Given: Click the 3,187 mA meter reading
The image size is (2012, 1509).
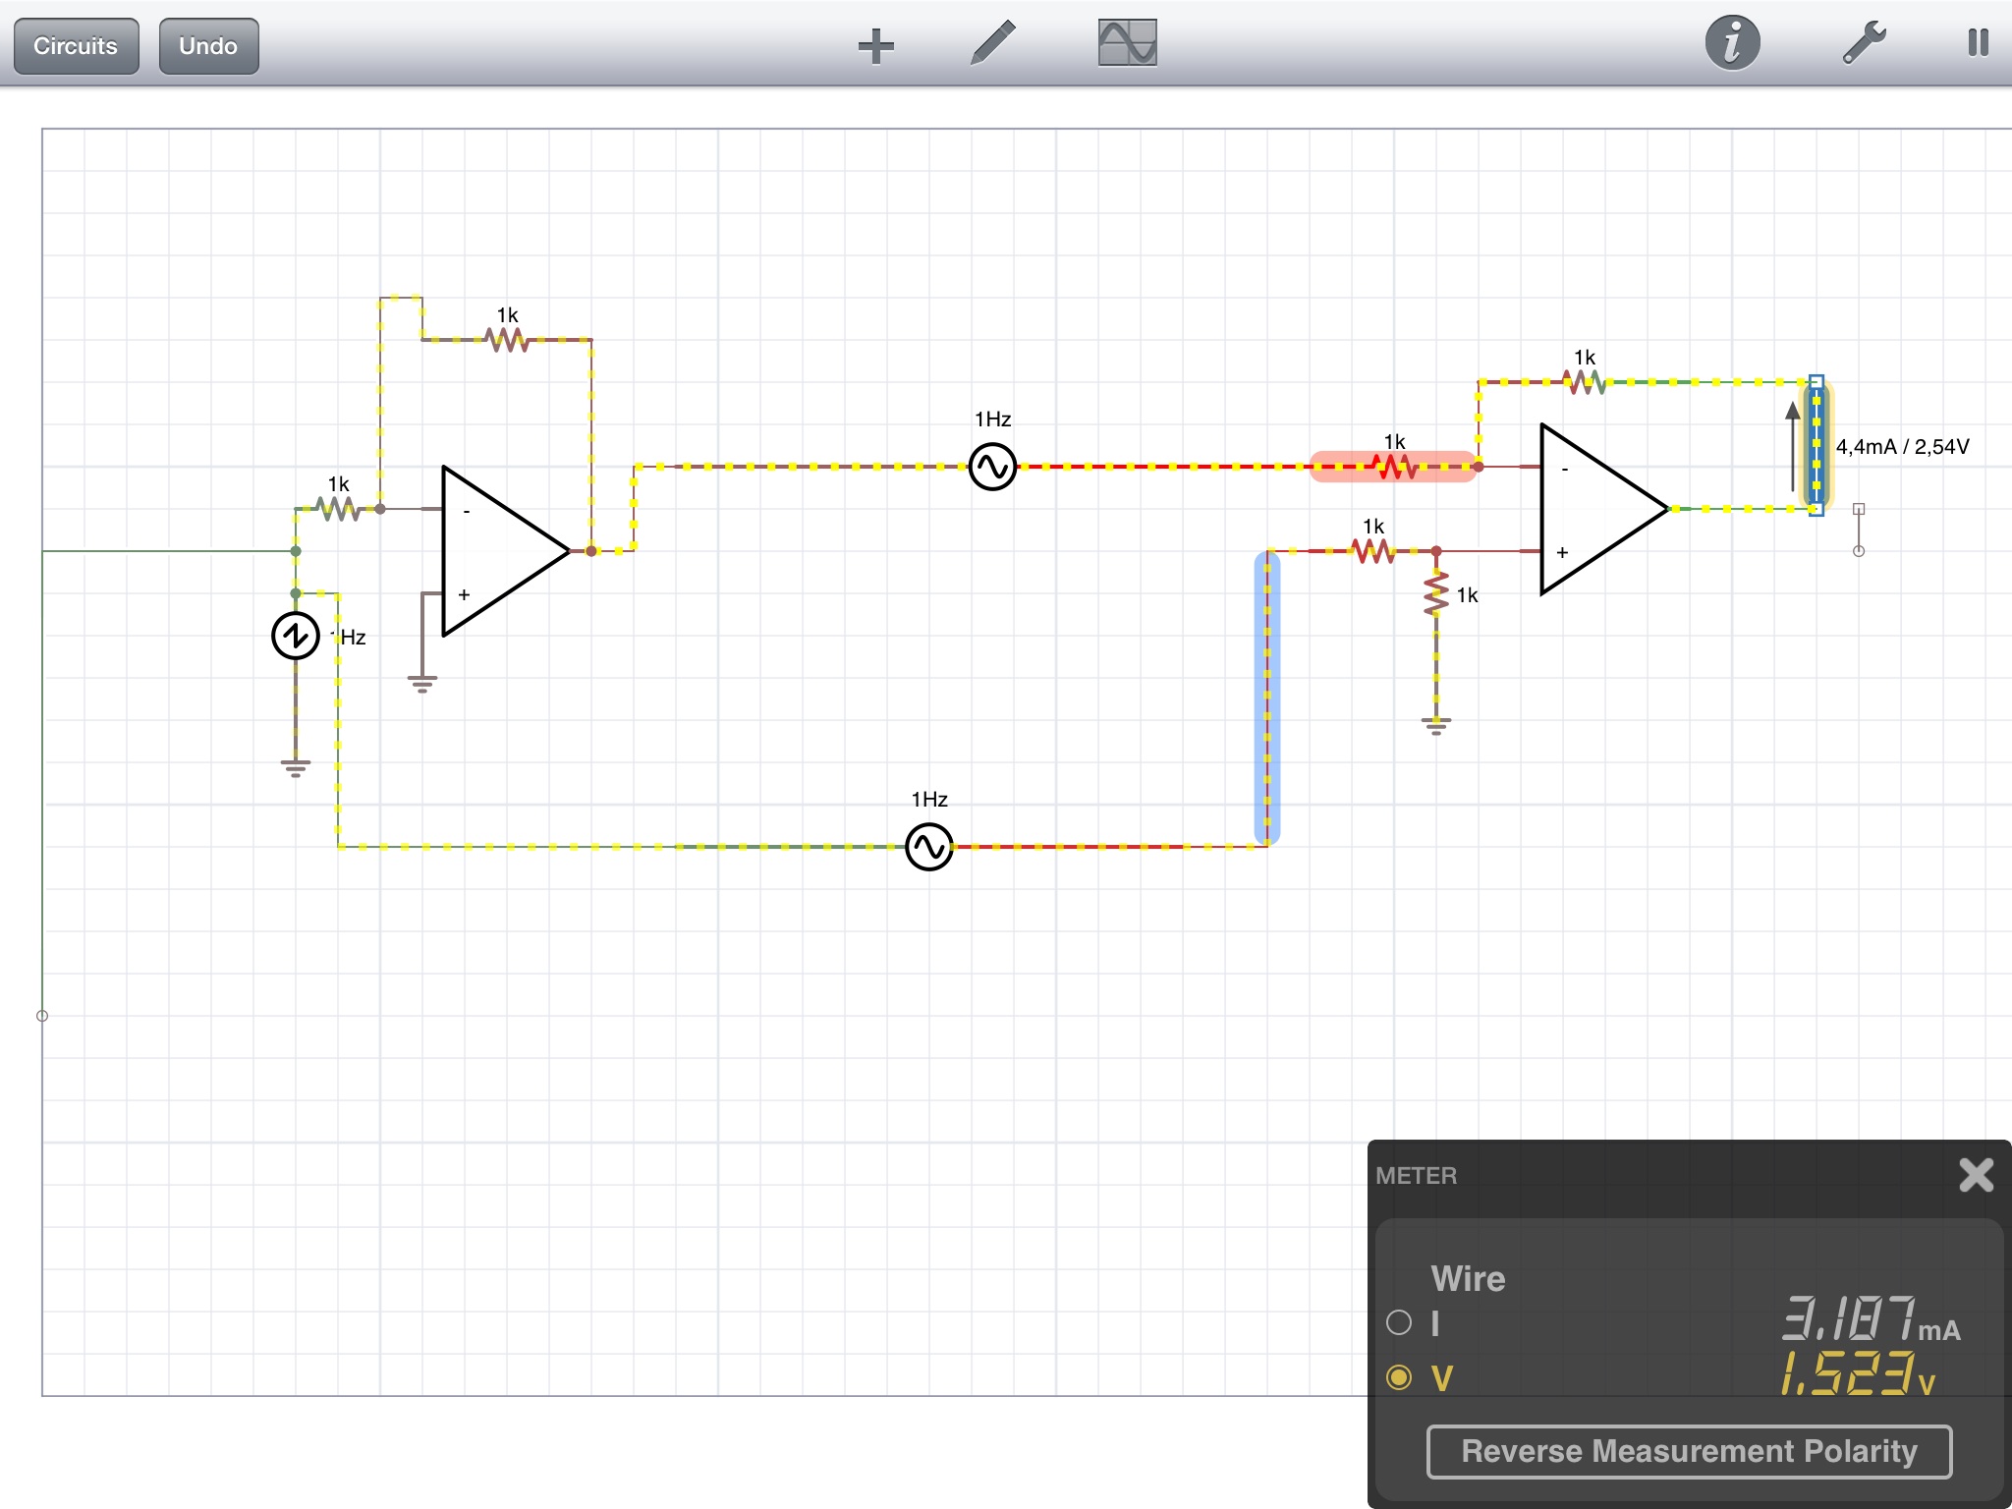Looking at the screenshot, I should click(1871, 1319).
